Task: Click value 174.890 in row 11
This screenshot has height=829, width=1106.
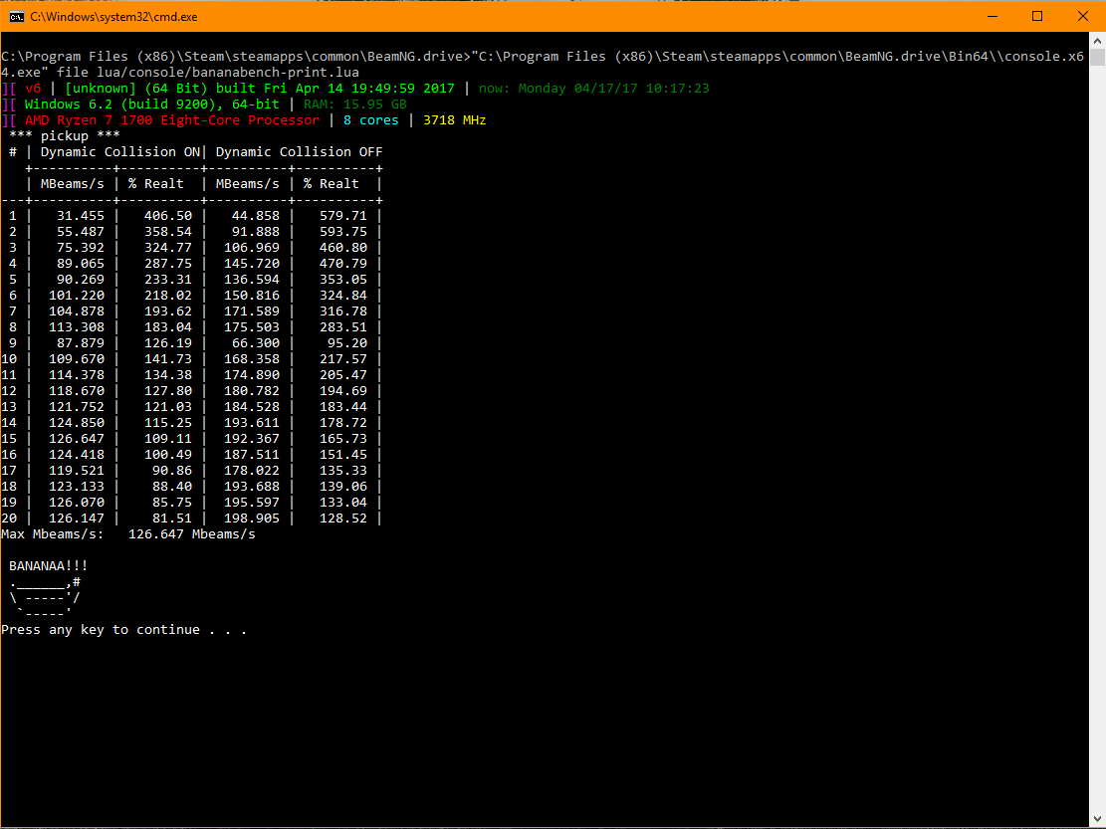Action: 252,375
